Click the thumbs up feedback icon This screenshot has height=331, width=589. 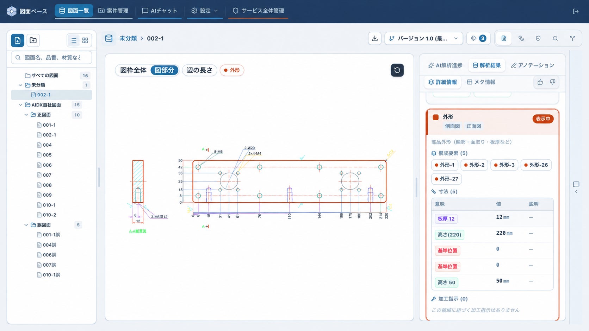540,82
